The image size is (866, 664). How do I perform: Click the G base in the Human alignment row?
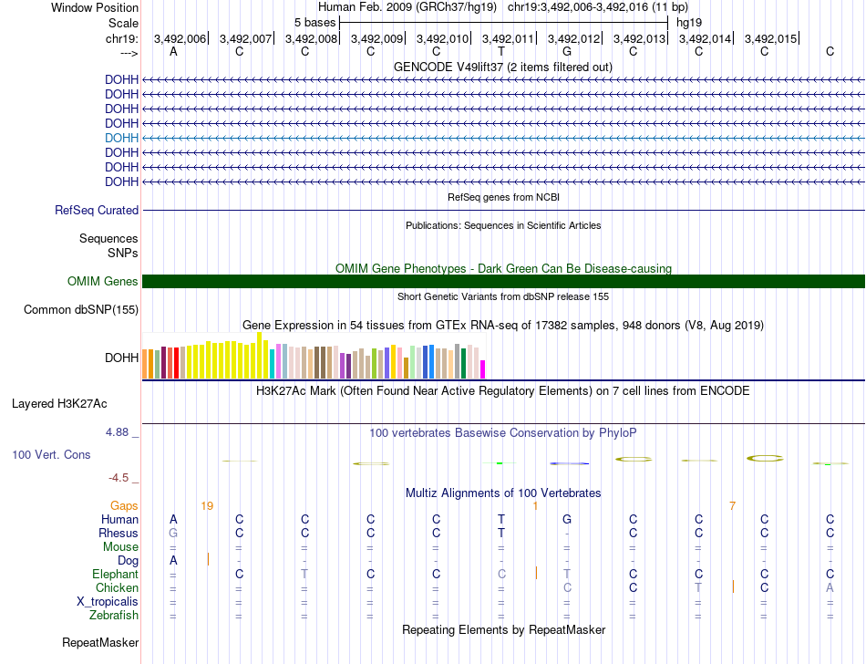point(567,519)
